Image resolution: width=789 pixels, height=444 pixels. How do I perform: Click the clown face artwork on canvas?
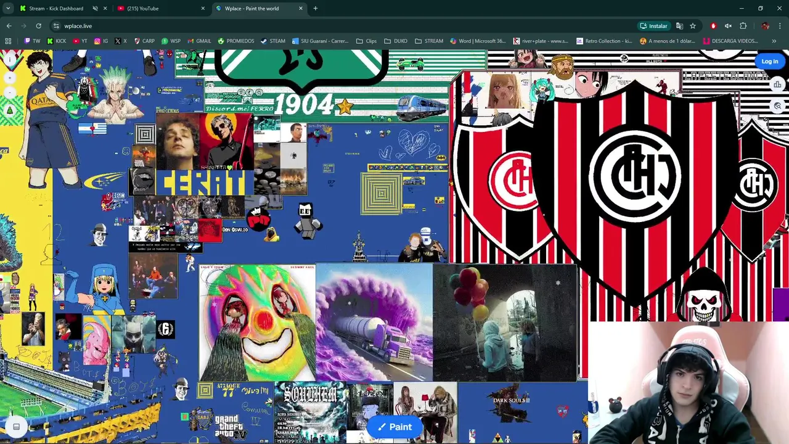[257, 323]
